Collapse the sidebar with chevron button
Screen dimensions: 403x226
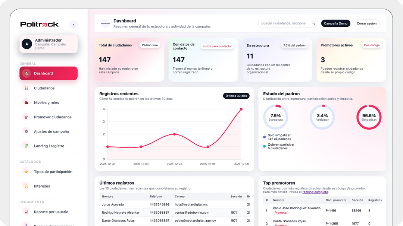74,25
